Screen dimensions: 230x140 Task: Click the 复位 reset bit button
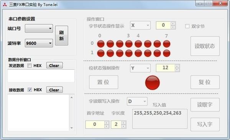pyautogui.click(x=205, y=82)
